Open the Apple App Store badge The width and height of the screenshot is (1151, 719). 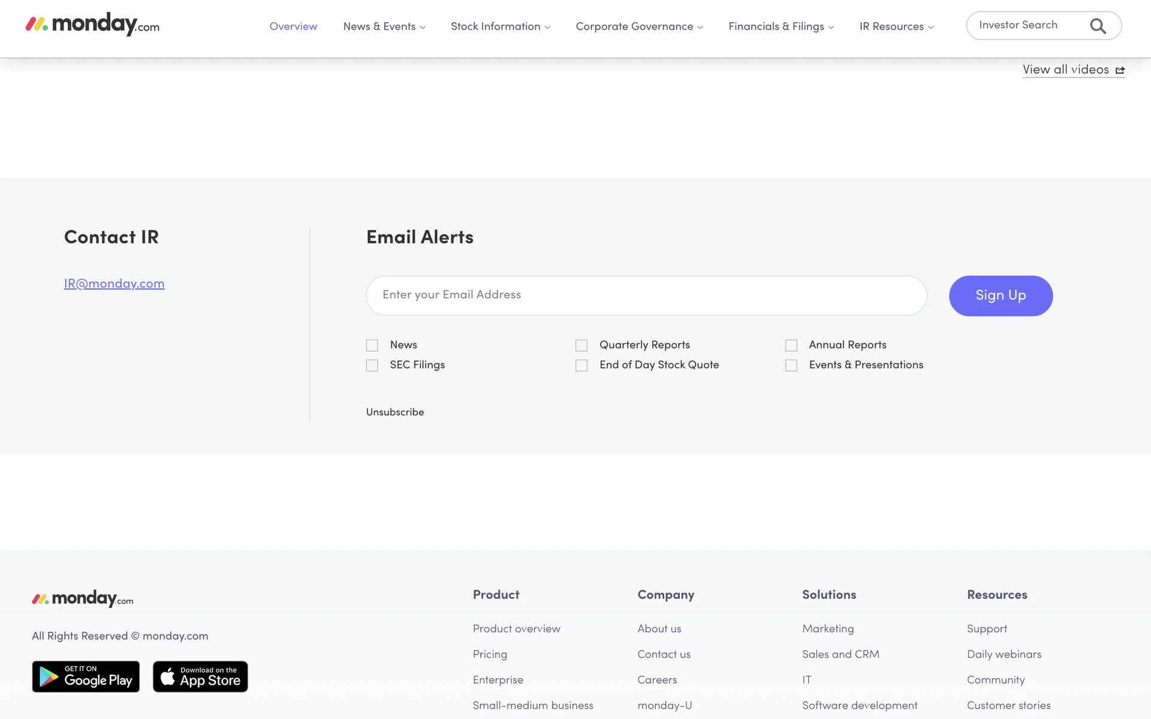coord(200,676)
